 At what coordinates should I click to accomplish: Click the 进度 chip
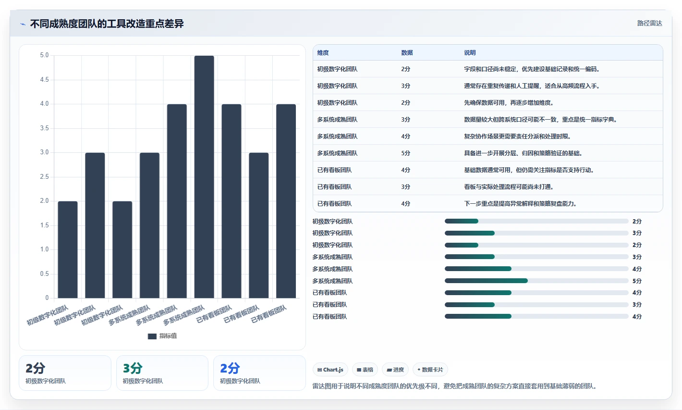[395, 370]
